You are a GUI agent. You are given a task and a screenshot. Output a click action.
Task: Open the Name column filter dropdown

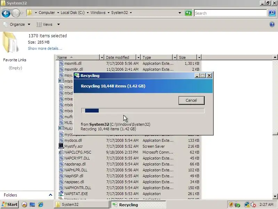point(102,57)
